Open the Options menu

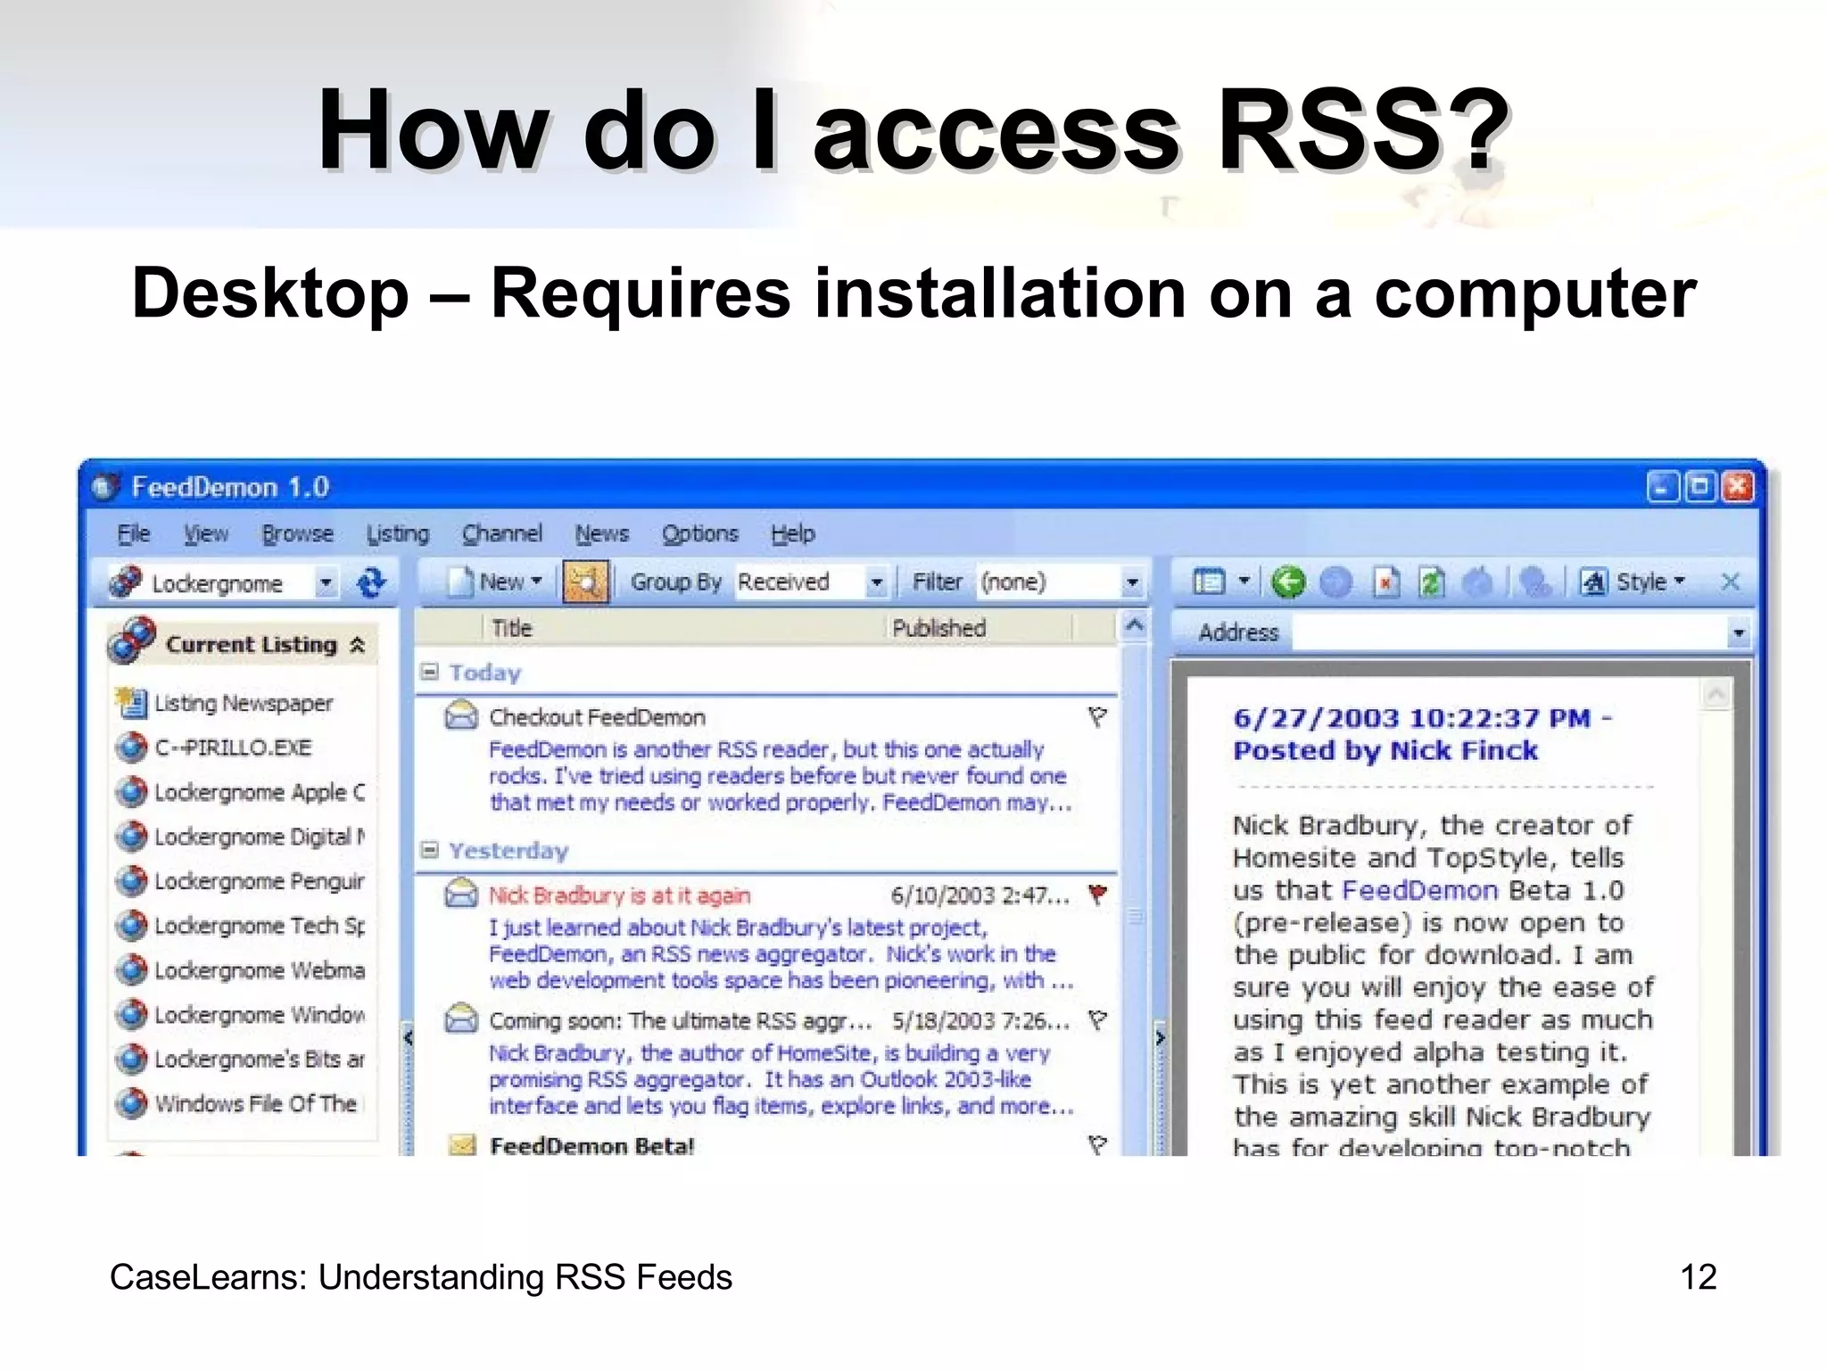pos(700,533)
